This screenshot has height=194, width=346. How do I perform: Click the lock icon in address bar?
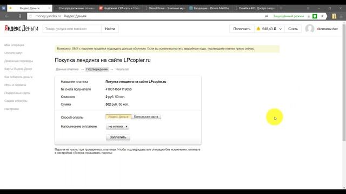click(x=309, y=16)
